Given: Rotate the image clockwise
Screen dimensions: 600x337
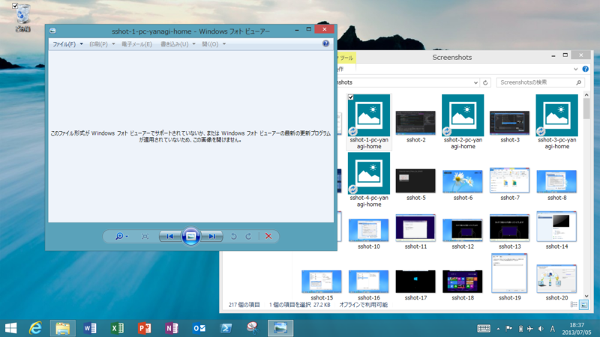Looking at the screenshot, I should (249, 237).
